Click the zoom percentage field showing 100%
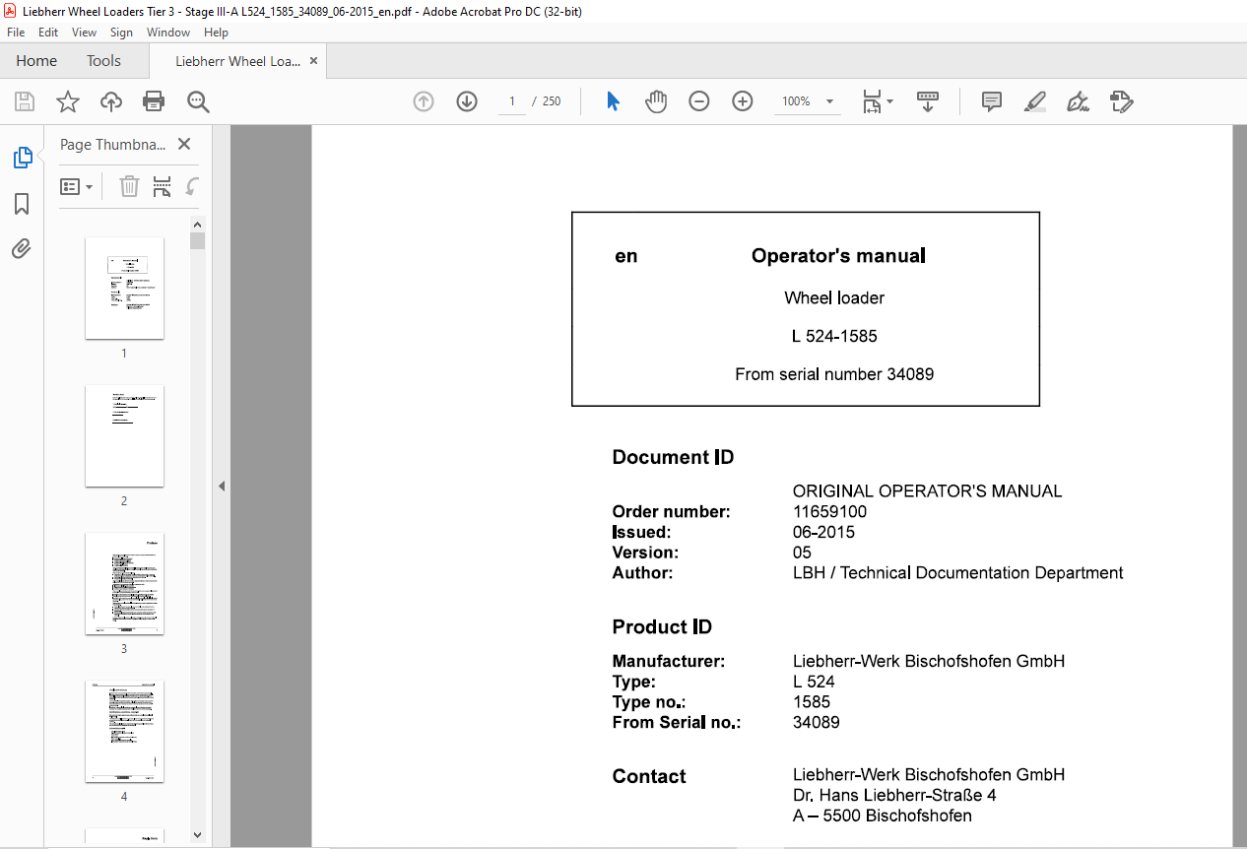The height and width of the screenshot is (849, 1247). point(796,101)
